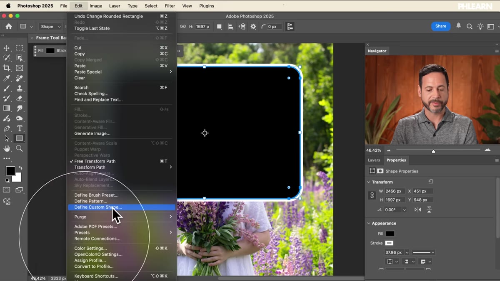Open the Plugins menu
Image resolution: width=500 pixels, height=281 pixels.
tap(206, 6)
